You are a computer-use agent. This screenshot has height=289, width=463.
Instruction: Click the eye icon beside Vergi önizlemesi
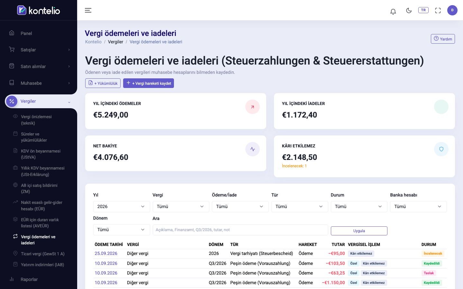[15, 116]
